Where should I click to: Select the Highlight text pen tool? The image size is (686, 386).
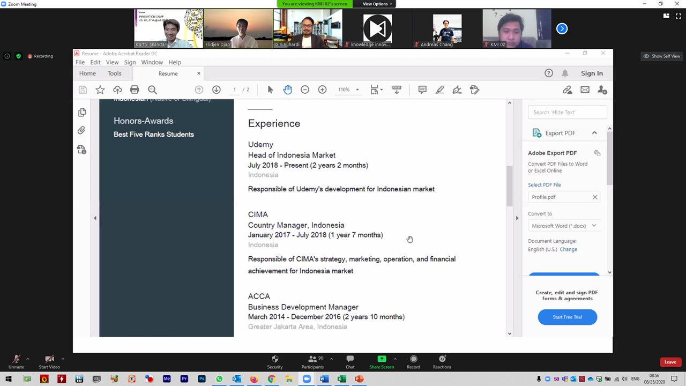point(439,90)
